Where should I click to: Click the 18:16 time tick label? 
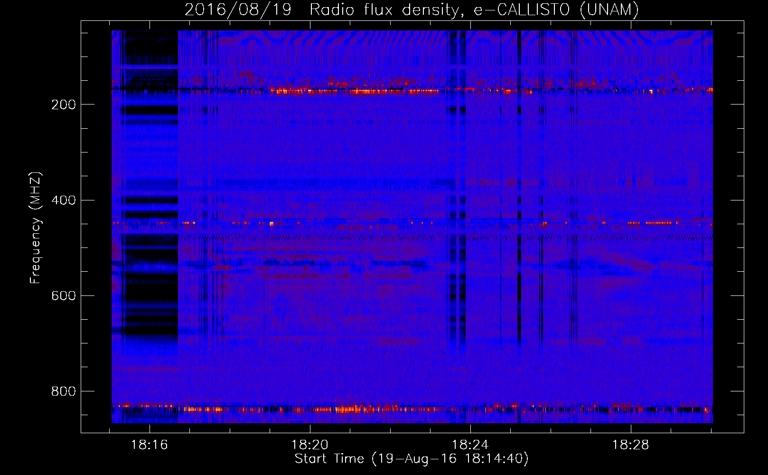pyautogui.click(x=150, y=445)
